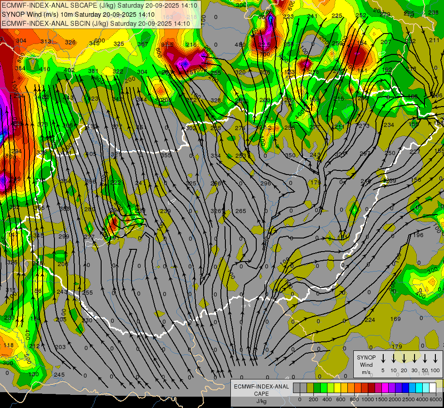Click the map value '350'
Screen dimensions: 444x408
pos(290,155)
